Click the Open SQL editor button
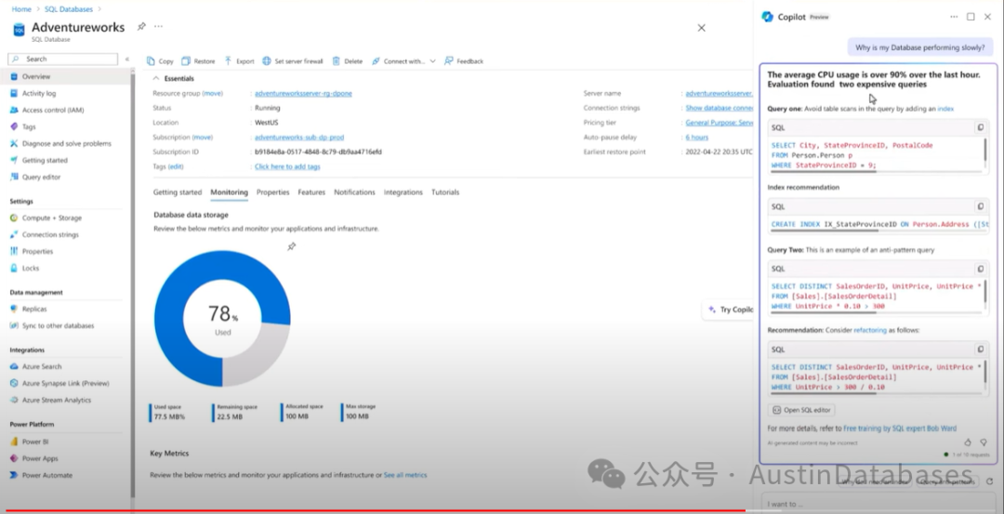Viewport: 1004px width, 514px height. 801,410
